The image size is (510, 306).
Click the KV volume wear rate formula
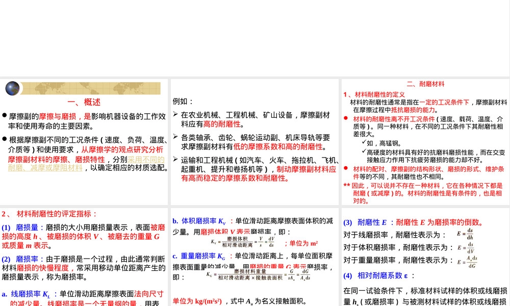[243, 242]
